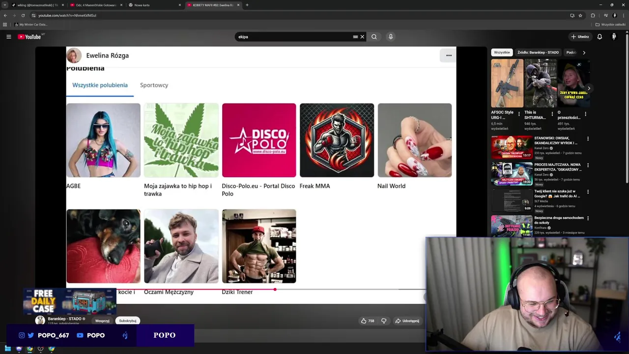The height and width of the screenshot is (354, 629).
Task: Open options for 'PROCES MAJTCZAKA' video
Action: click(x=588, y=165)
